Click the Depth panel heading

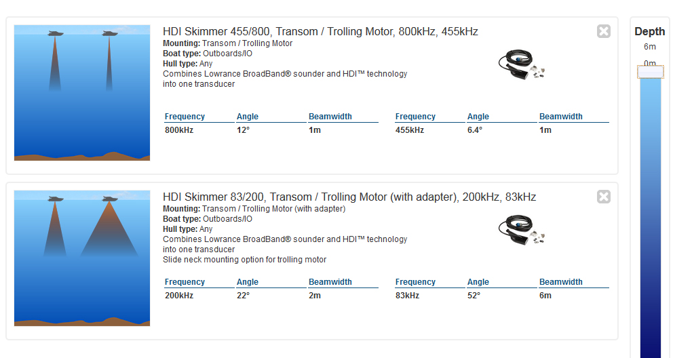click(x=650, y=32)
